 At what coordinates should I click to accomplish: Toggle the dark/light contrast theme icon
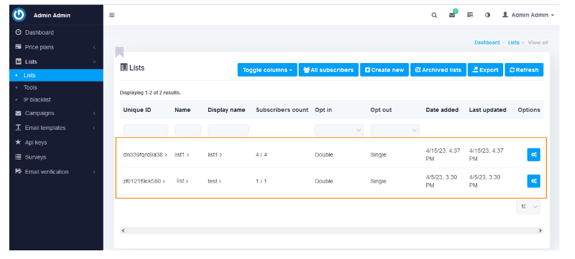488,15
